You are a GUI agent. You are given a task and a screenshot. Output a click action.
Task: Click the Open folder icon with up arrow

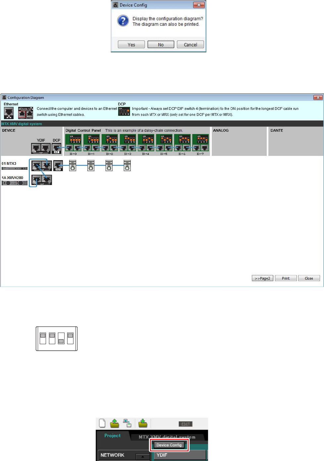click(115, 423)
